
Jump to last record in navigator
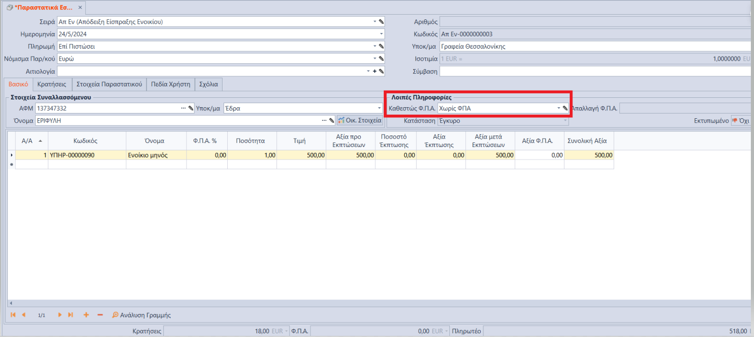coord(71,315)
